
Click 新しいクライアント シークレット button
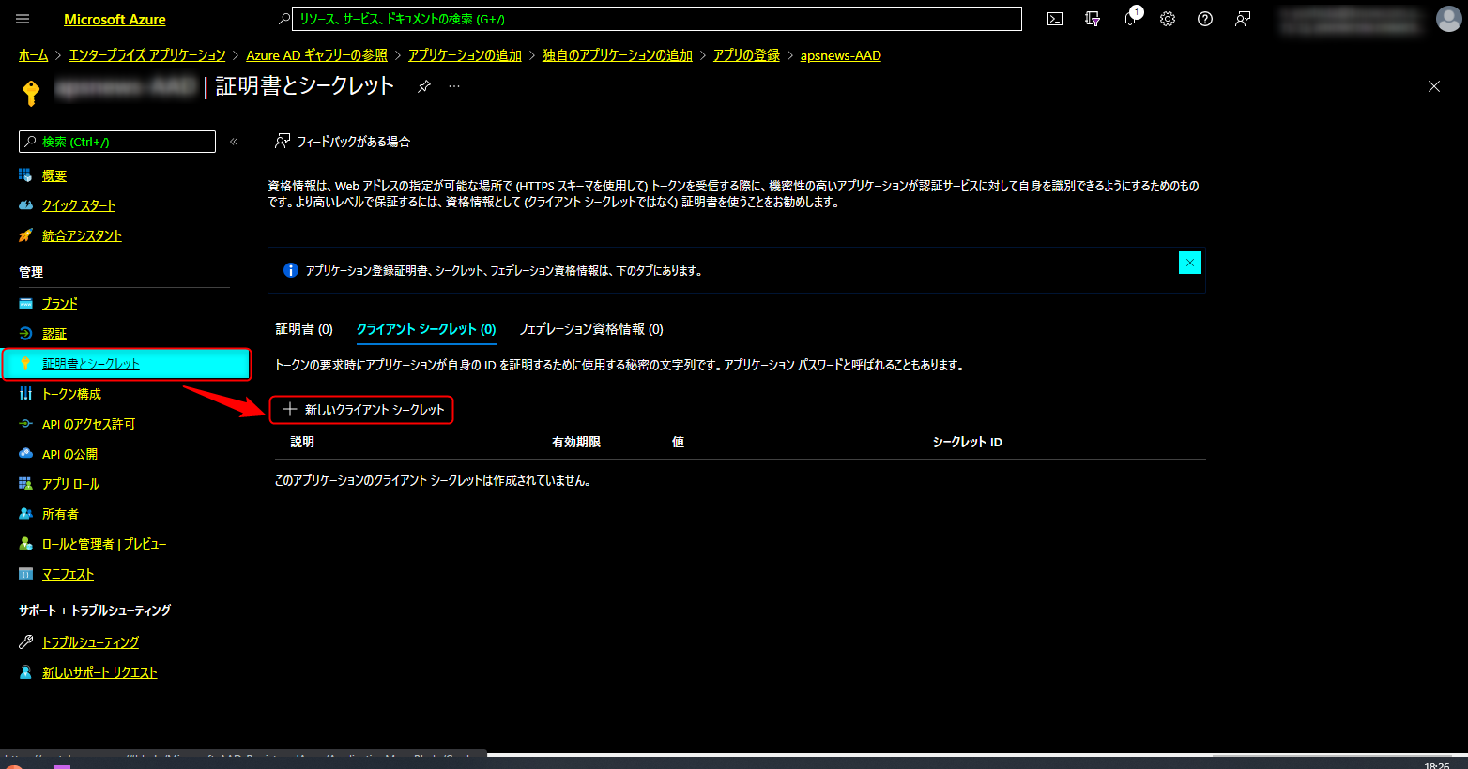(x=362, y=410)
